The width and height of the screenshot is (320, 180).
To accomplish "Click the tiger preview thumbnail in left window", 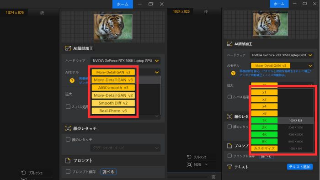I will 113,26.
